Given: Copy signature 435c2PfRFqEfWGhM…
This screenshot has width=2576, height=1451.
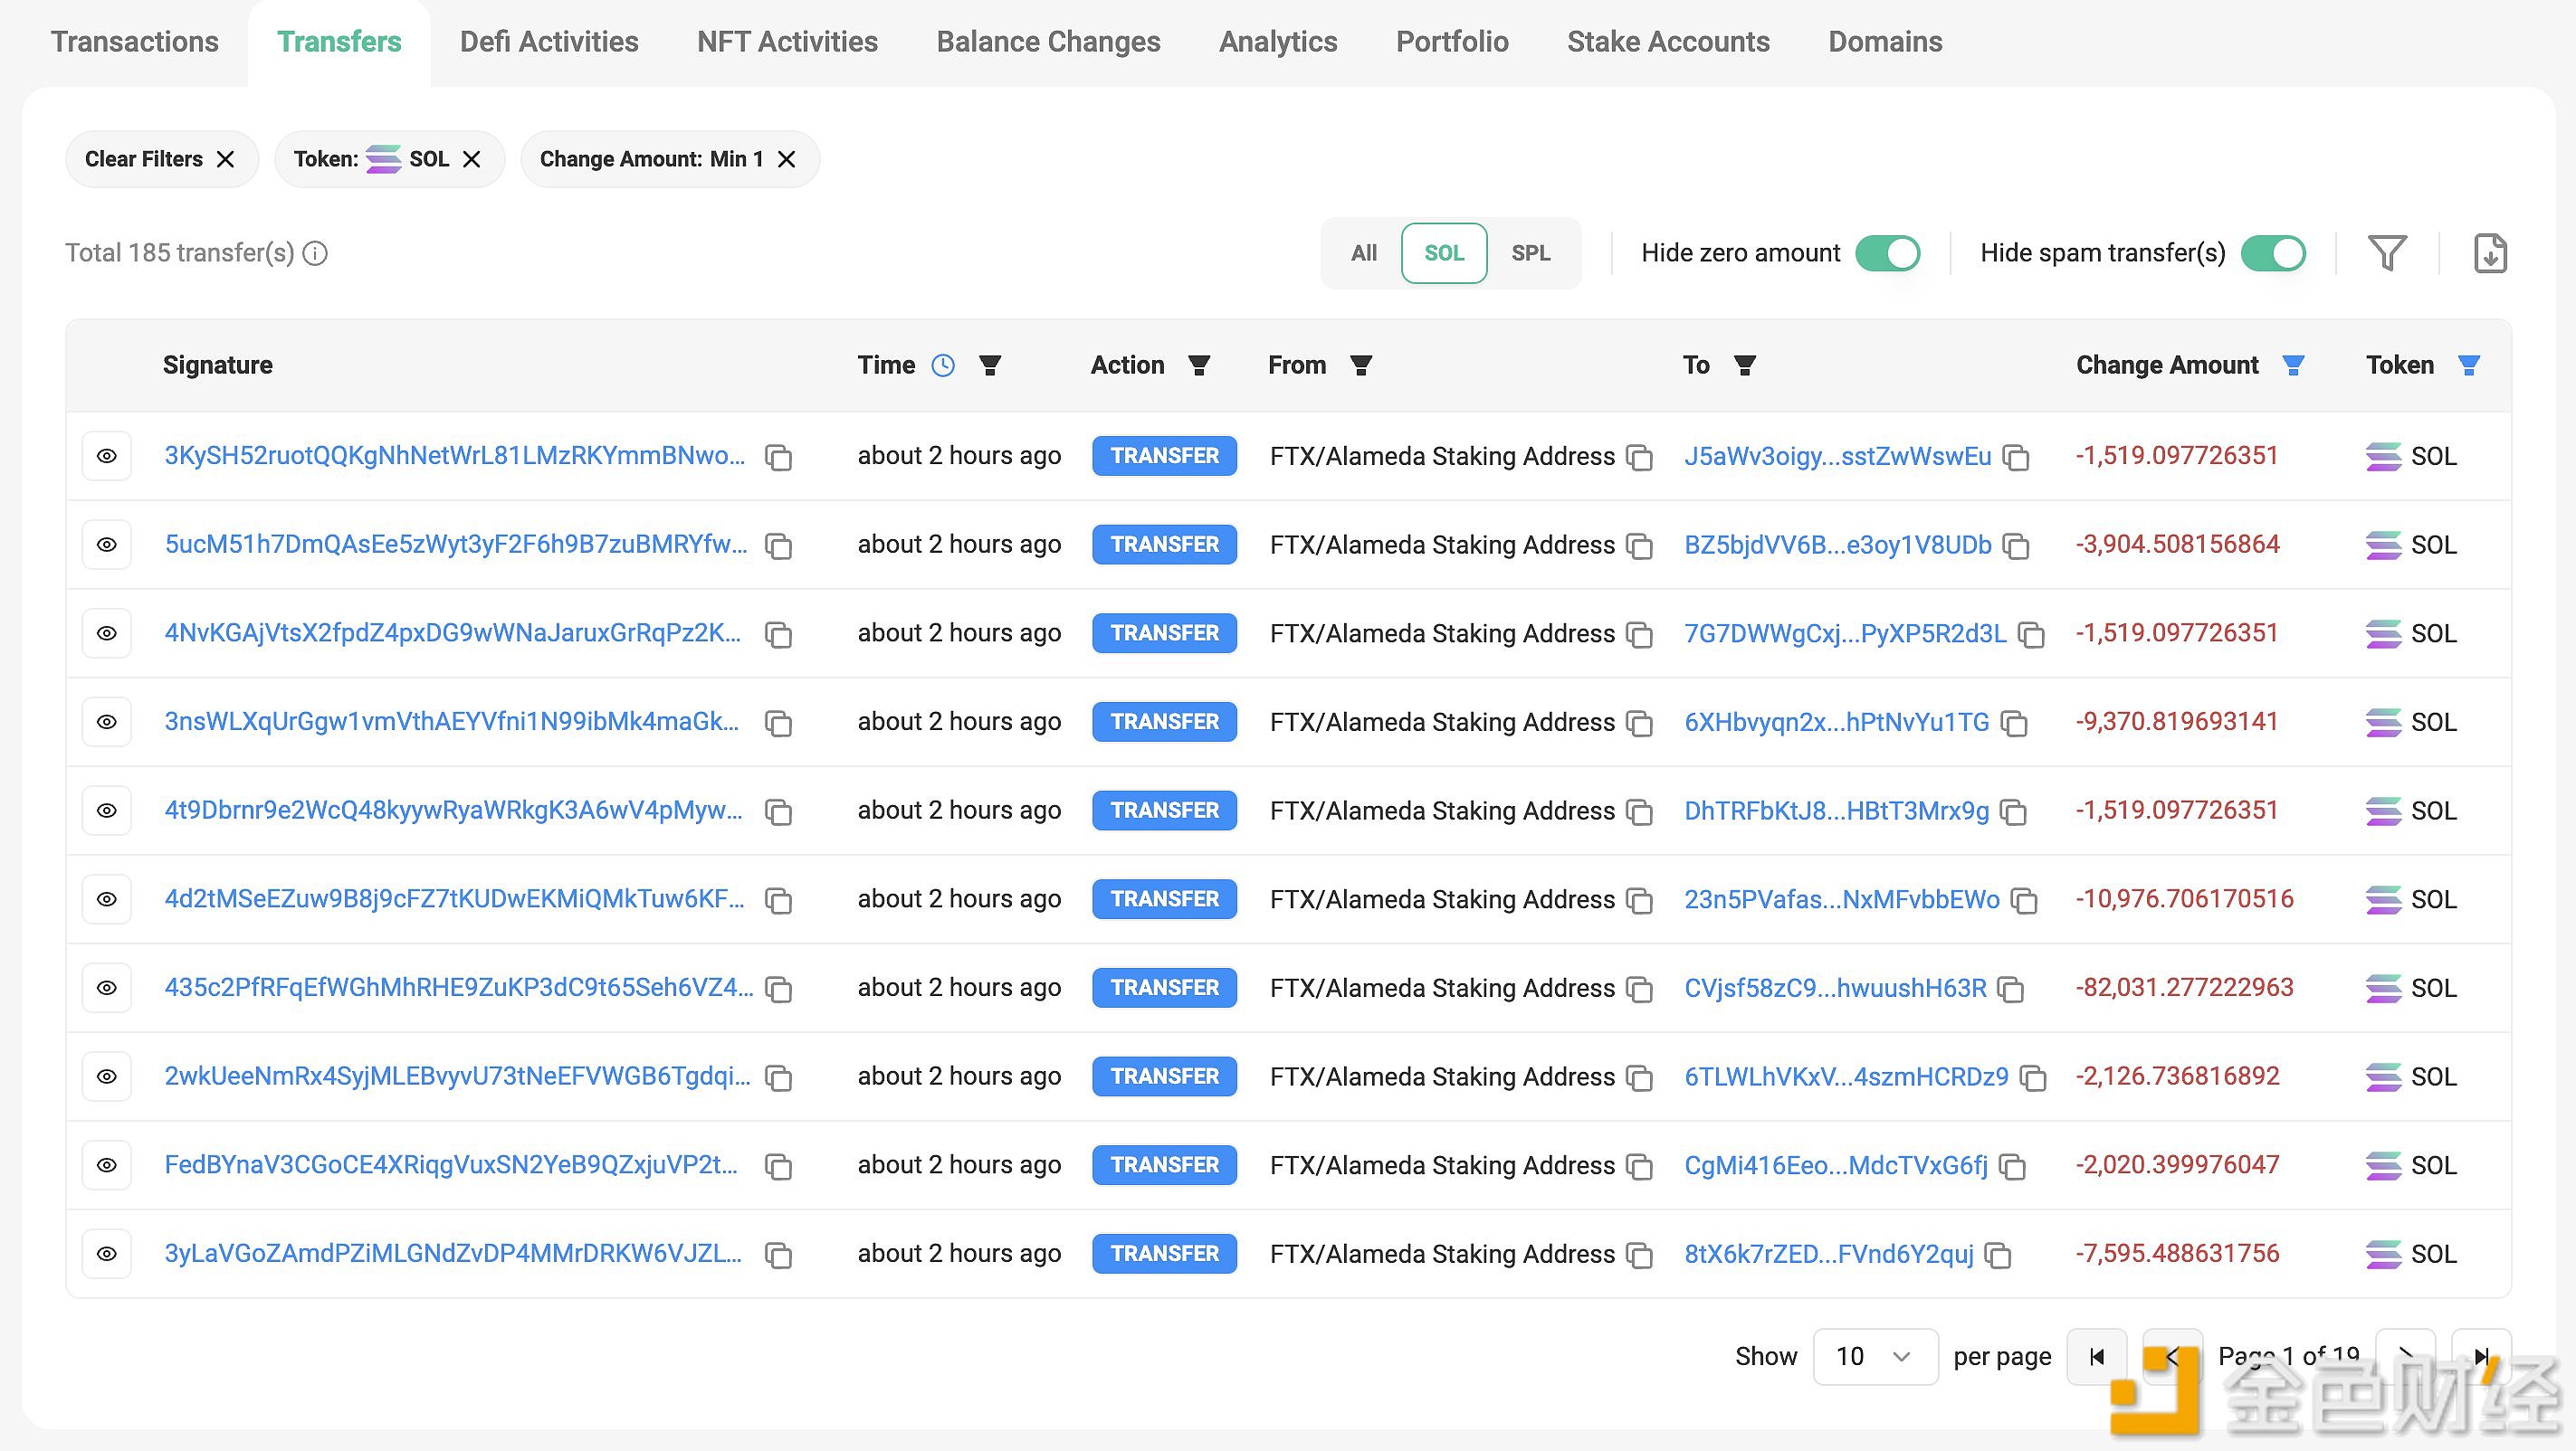Looking at the screenshot, I should 778,990.
